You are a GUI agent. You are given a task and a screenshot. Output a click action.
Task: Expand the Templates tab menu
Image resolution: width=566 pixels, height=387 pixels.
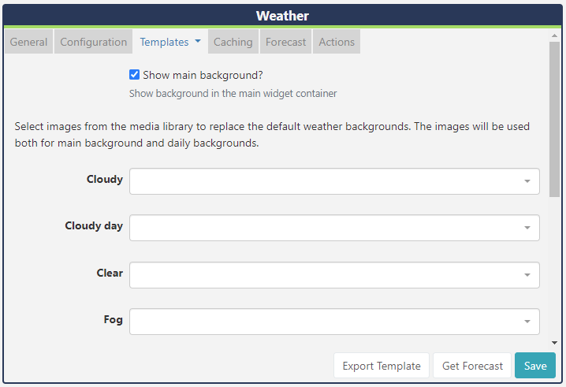[x=170, y=42]
